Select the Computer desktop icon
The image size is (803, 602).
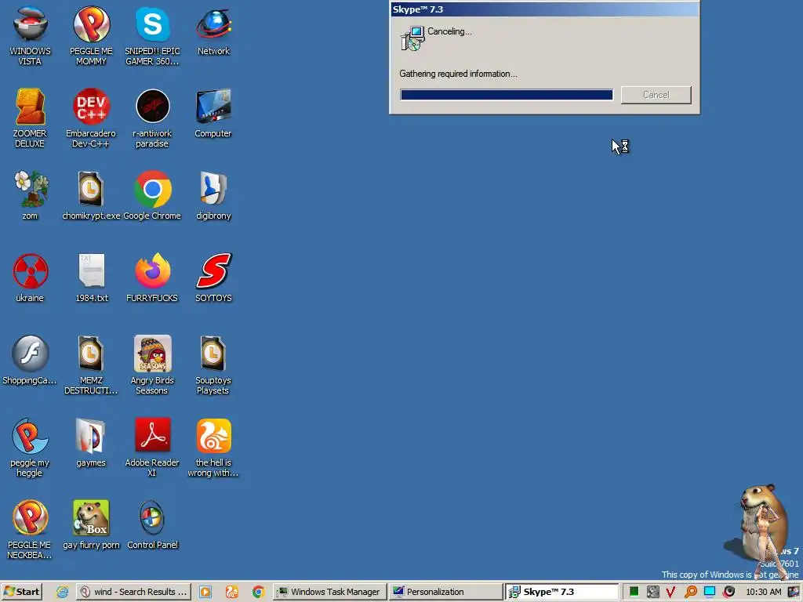[213, 114]
